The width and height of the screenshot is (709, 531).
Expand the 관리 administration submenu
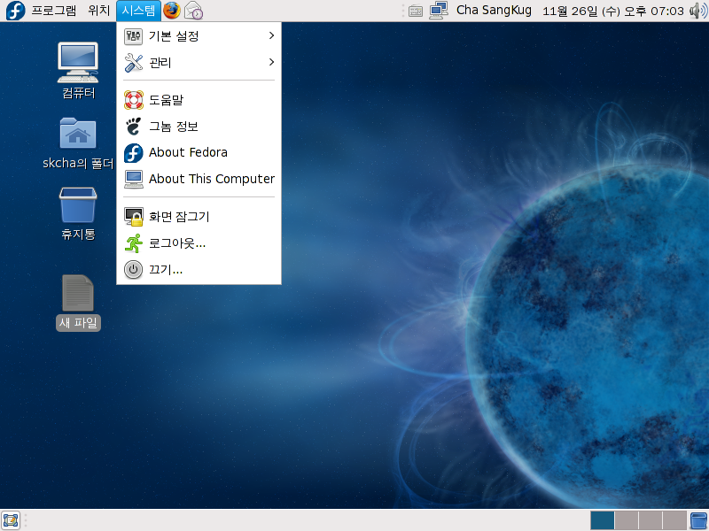point(199,62)
